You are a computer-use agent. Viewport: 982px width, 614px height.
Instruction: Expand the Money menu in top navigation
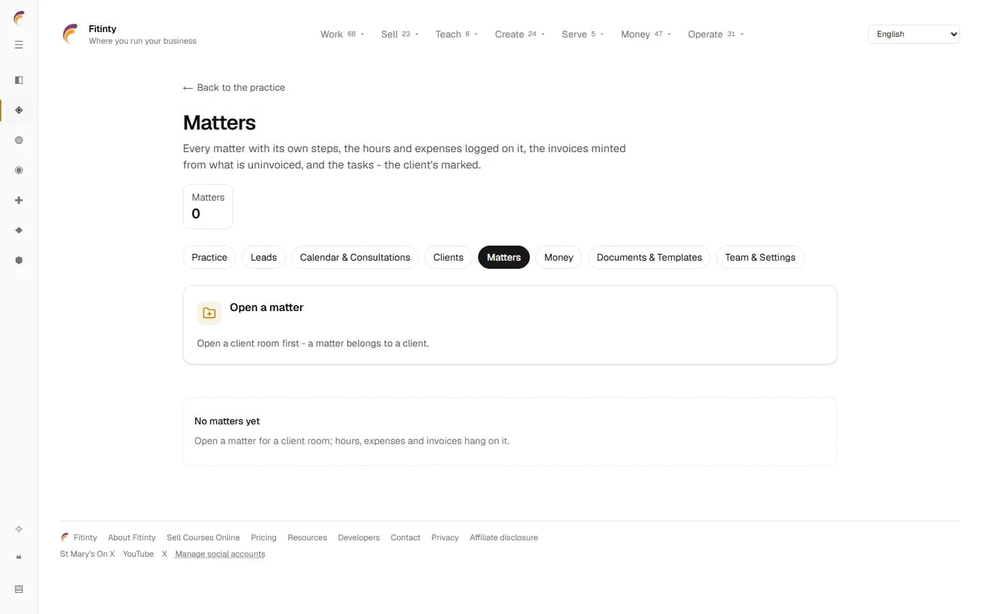(x=646, y=34)
